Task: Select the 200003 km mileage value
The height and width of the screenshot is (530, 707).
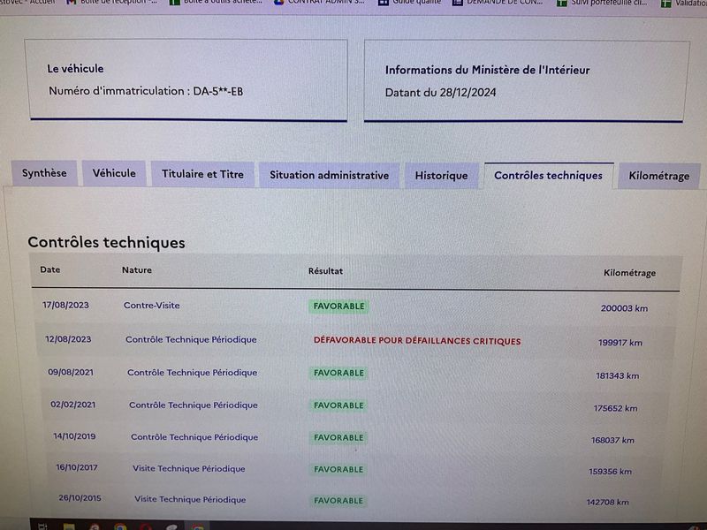Action: (624, 308)
